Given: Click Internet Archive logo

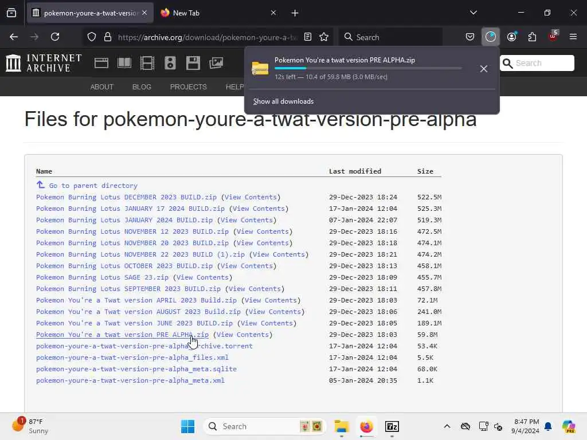Looking at the screenshot, I should [44, 63].
